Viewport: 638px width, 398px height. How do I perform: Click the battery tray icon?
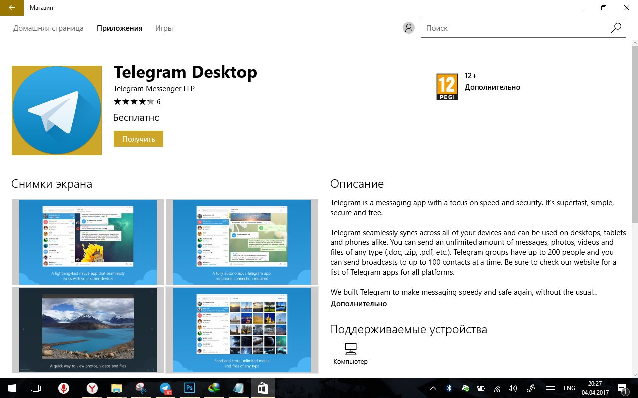[x=481, y=388]
